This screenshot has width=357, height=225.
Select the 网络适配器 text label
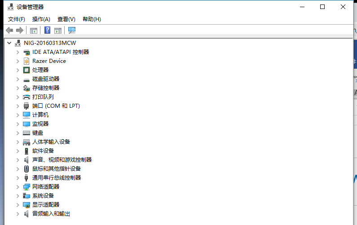pyautogui.click(x=46, y=187)
